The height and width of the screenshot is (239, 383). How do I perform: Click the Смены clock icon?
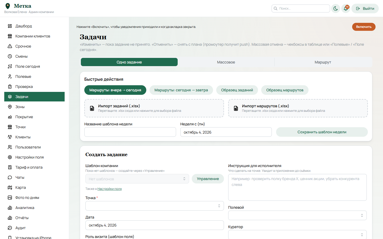pyautogui.click(x=10, y=56)
